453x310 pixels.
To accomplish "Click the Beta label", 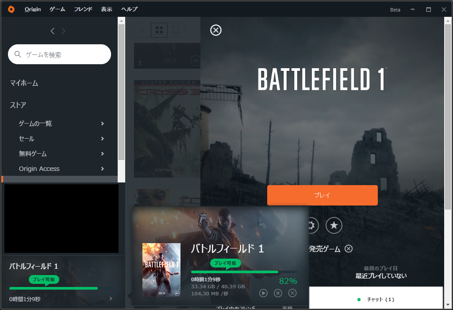I will coord(395,10).
